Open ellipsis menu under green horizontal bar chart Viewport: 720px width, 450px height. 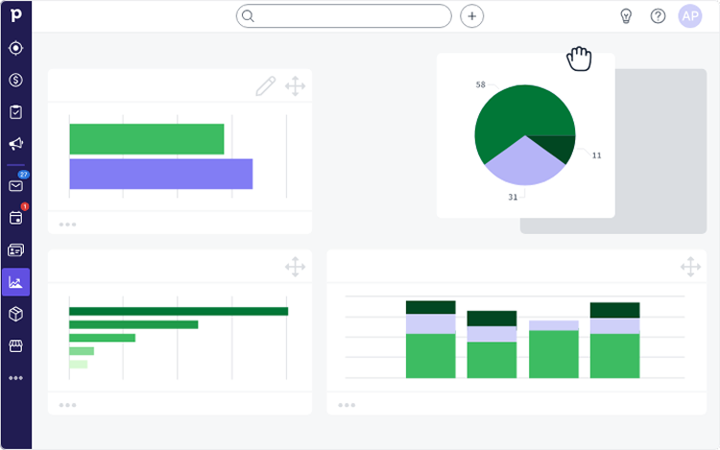click(x=67, y=405)
